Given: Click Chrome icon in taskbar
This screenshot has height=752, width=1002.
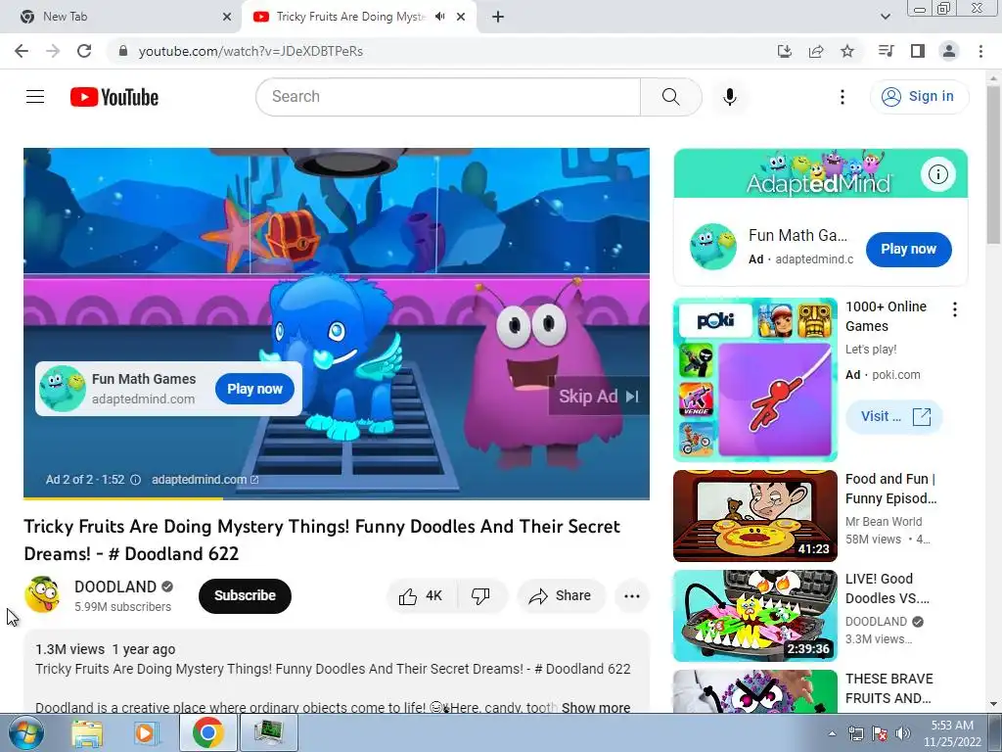Looking at the screenshot, I should [208, 732].
